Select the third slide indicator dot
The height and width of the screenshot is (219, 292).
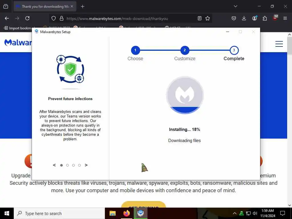pos(73,165)
